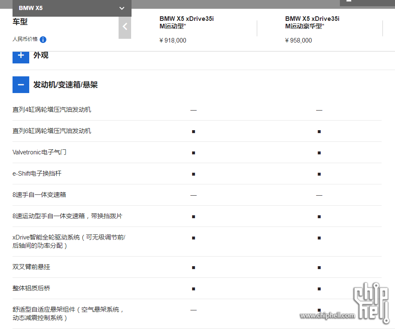Click e-Shift电子换挡杆 row label
The width and height of the screenshot is (395, 330).
[37, 174]
